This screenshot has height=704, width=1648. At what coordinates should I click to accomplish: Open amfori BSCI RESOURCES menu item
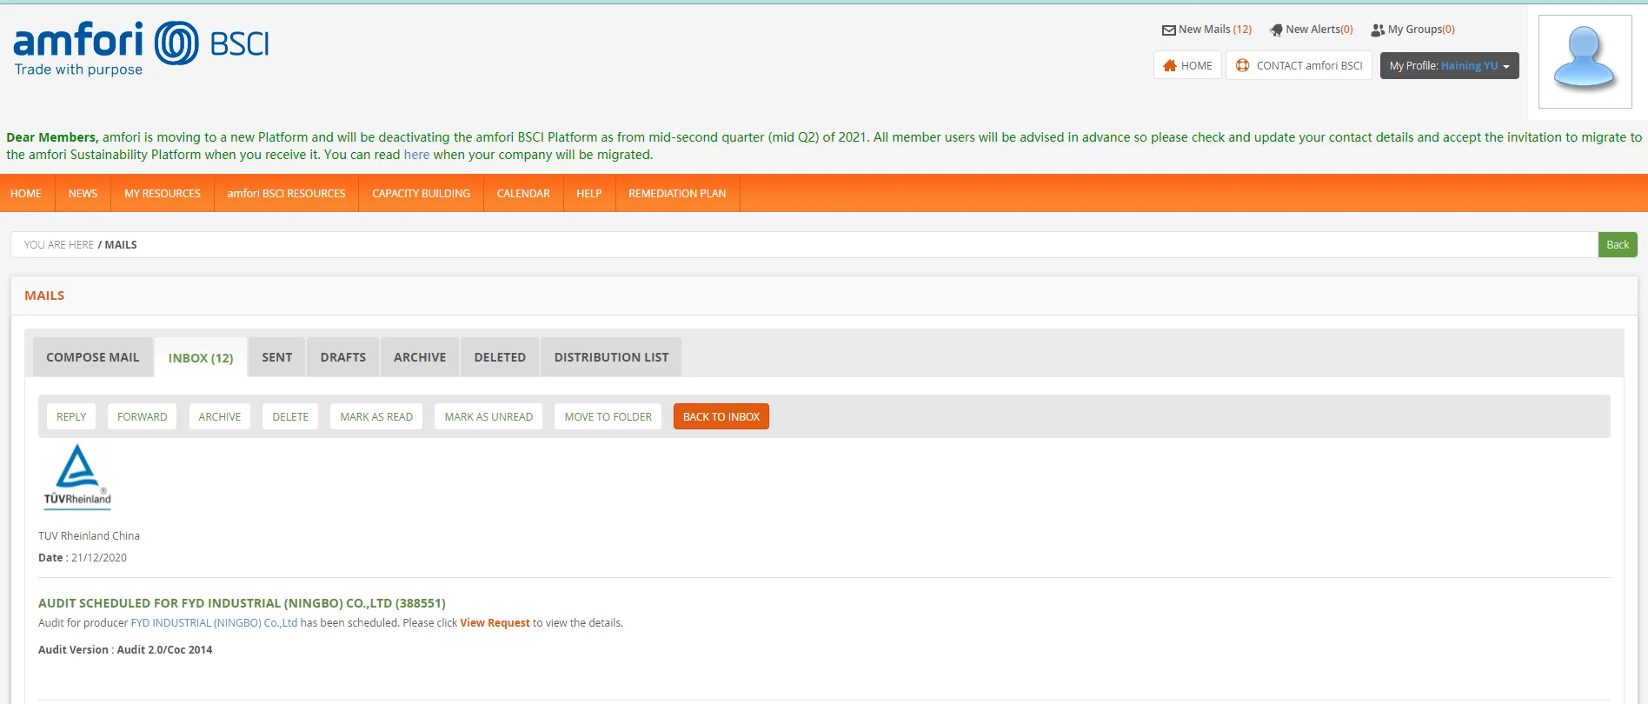click(x=286, y=194)
